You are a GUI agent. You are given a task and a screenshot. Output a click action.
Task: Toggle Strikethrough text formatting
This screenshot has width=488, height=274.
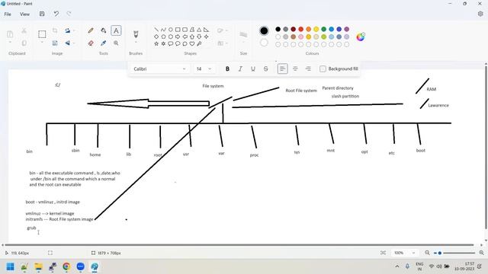click(266, 68)
